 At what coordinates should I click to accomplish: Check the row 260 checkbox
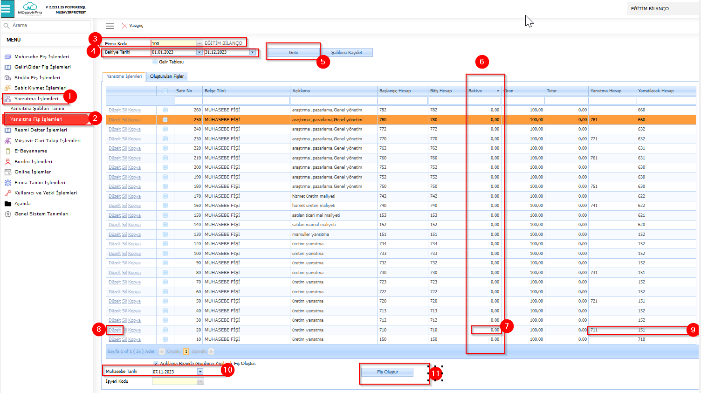165,110
